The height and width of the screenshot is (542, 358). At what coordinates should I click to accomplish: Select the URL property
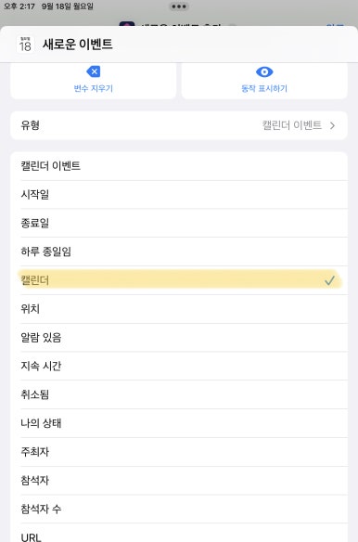click(x=179, y=533)
